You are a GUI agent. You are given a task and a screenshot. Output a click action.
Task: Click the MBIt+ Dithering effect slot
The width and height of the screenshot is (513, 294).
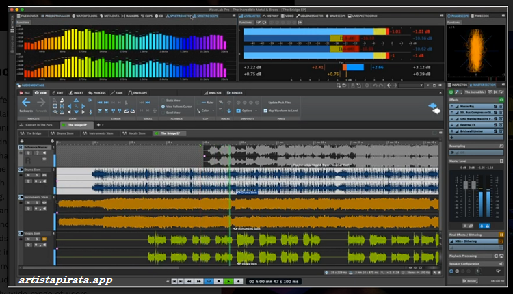[x=473, y=241]
